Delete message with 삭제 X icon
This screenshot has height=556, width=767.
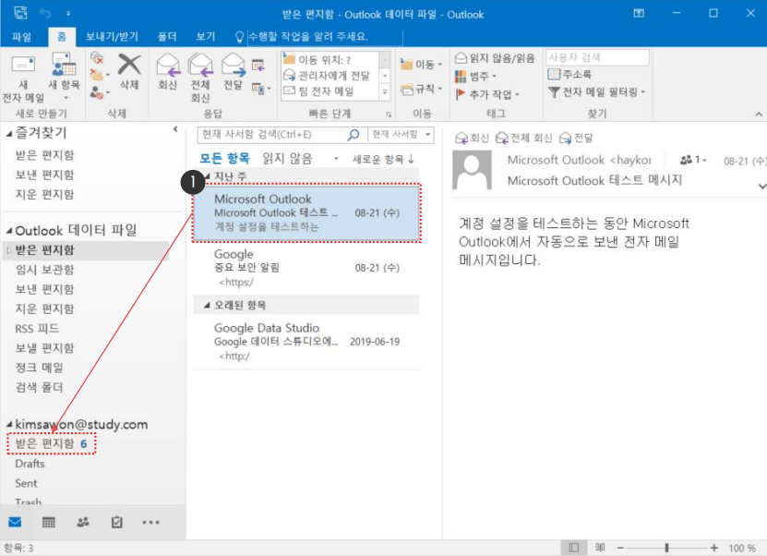click(129, 71)
